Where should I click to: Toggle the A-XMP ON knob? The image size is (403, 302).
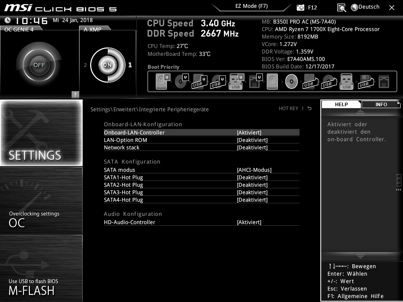pyautogui.click(x=108, y=65)
